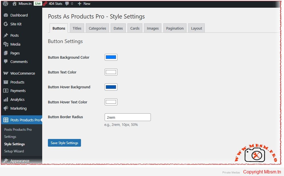The width and height of the screenshot is (284, 176).
Task: Open the Pagination settings tab
Action: (175, 28)
